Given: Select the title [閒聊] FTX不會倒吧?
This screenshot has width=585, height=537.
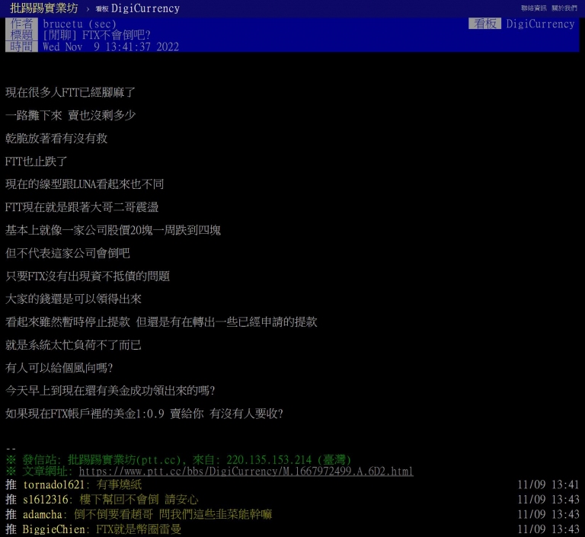Looking at the screenshot, I should pyautogui.click(x=96, y=35).
